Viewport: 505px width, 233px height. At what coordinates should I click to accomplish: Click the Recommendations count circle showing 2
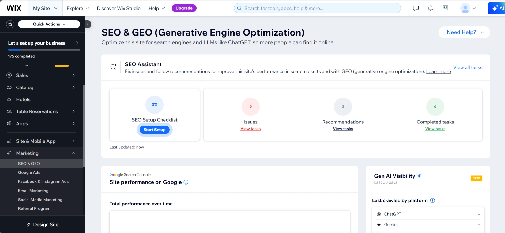pos(343,107)
